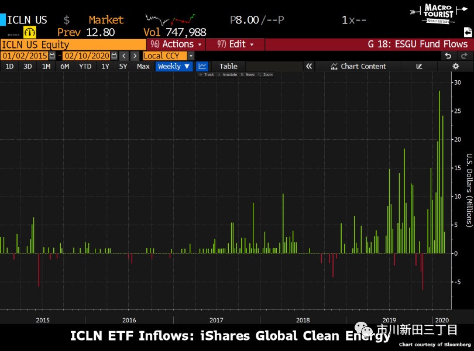
Task: Click the 25 y-axis value label
Action: pyautogui.click(x=458, y=111)
